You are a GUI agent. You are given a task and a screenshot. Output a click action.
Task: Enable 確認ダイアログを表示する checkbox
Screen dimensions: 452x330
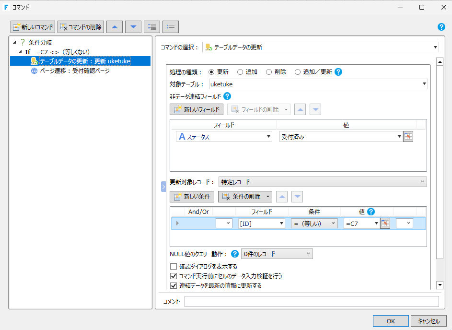[x=174, y=266]
